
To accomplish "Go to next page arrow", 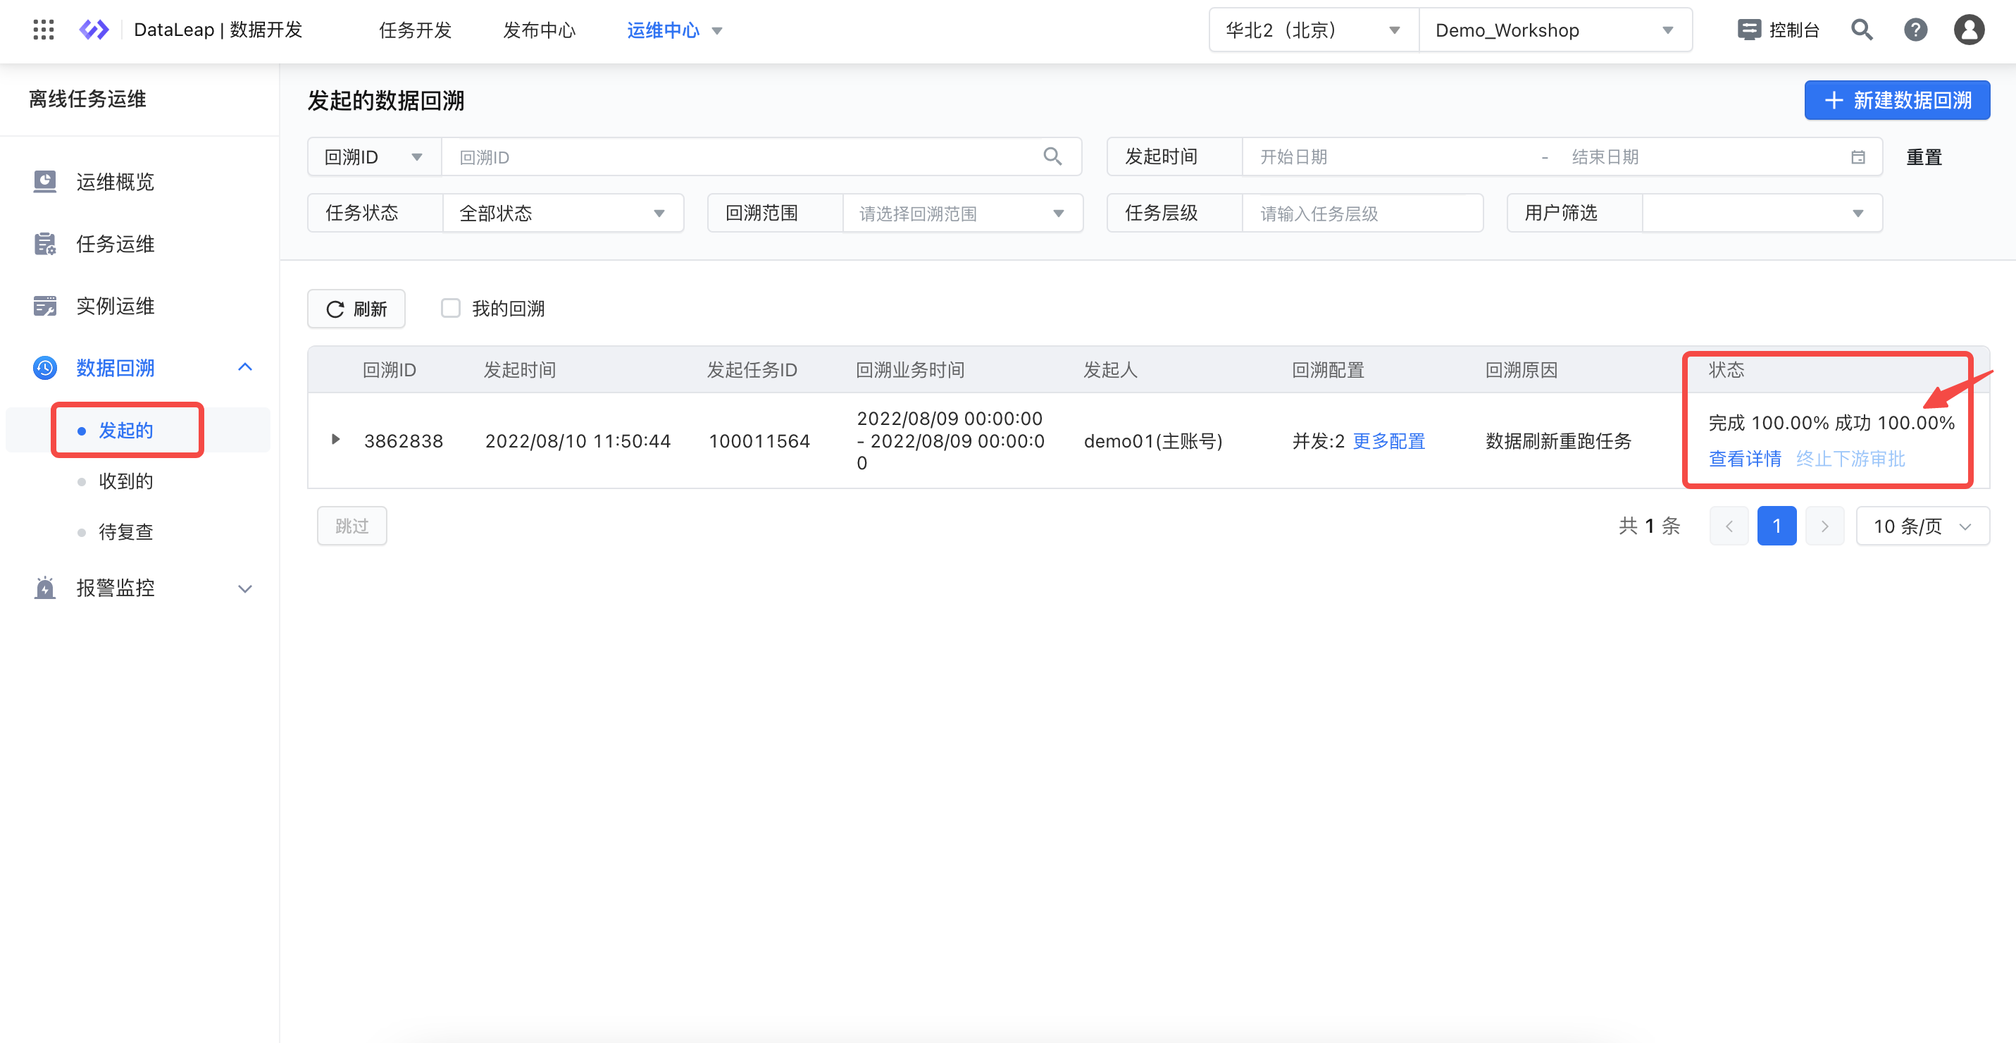I will point(1824,526).
